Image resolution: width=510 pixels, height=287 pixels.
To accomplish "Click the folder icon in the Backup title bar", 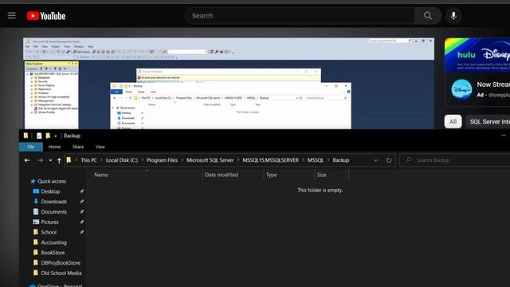I will coord(25,136).
